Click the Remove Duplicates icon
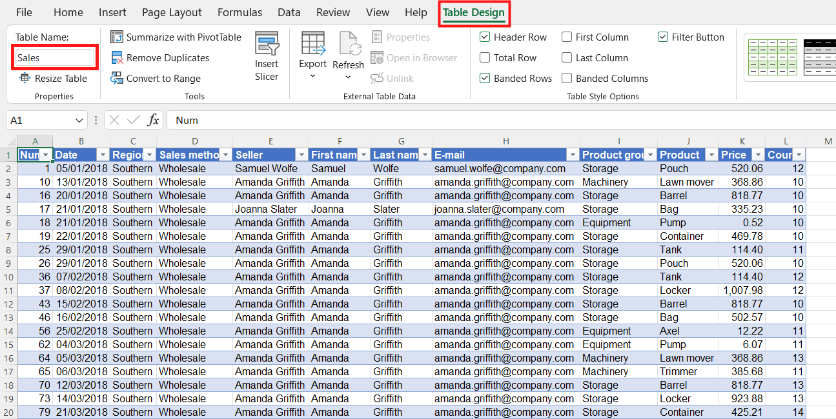Viewport: 836px width, 419px height. tap(117, 58)
